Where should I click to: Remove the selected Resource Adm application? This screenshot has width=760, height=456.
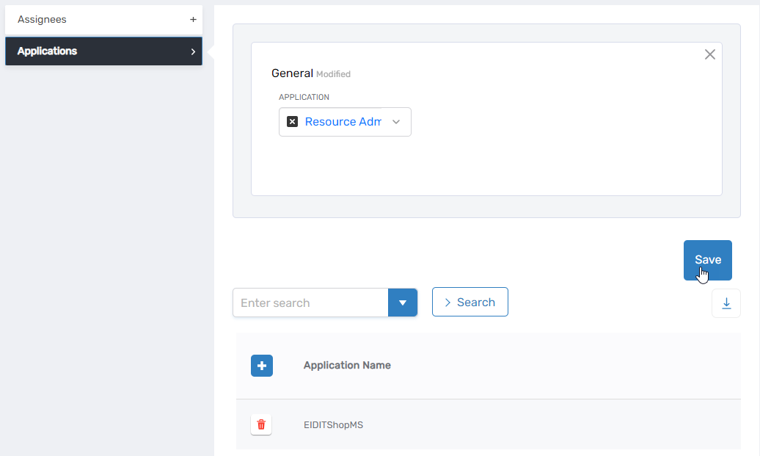pos(292,122)
